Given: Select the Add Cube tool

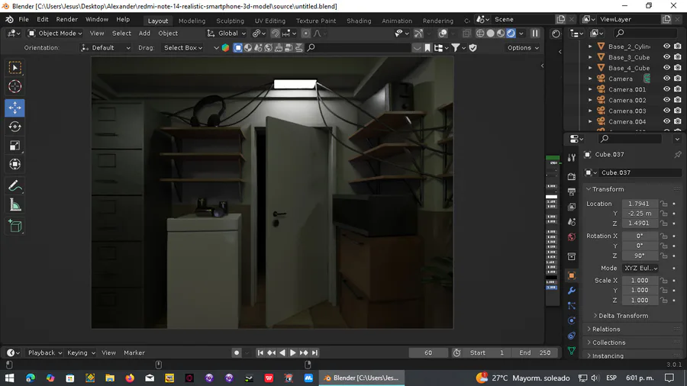Looking at the screenshot, I should 15,226.
